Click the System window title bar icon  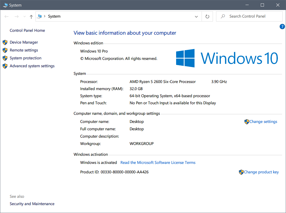point(5,5)
